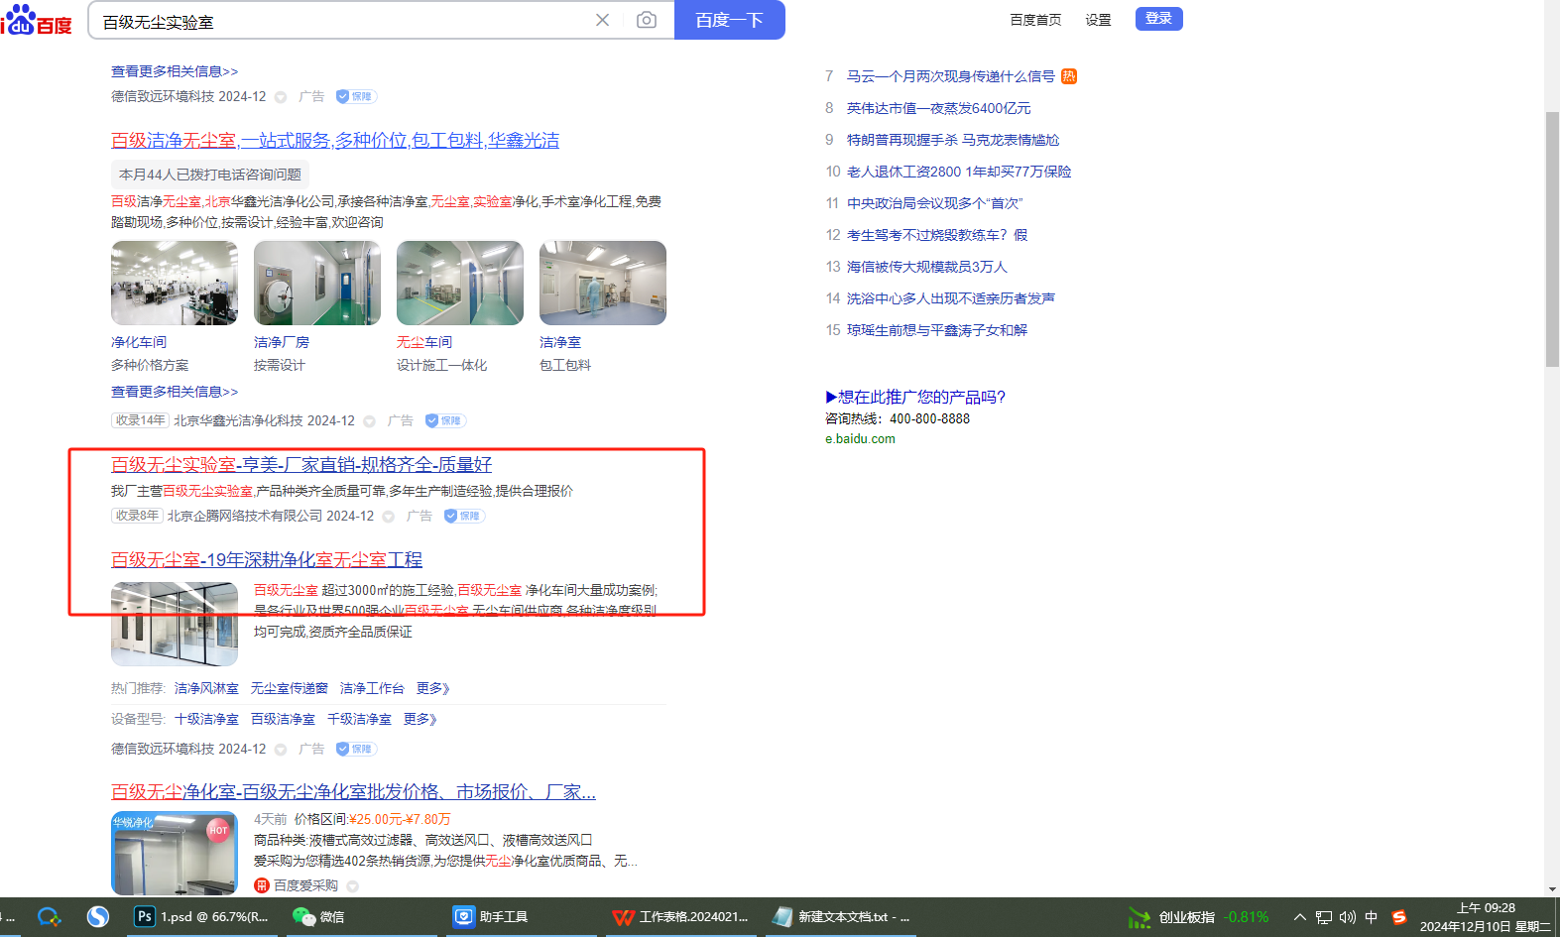Open the 洁净厂房 thumbnail image
This screenshot has height=937, width=1560.
pyautogui.click(x=317, y=284)
